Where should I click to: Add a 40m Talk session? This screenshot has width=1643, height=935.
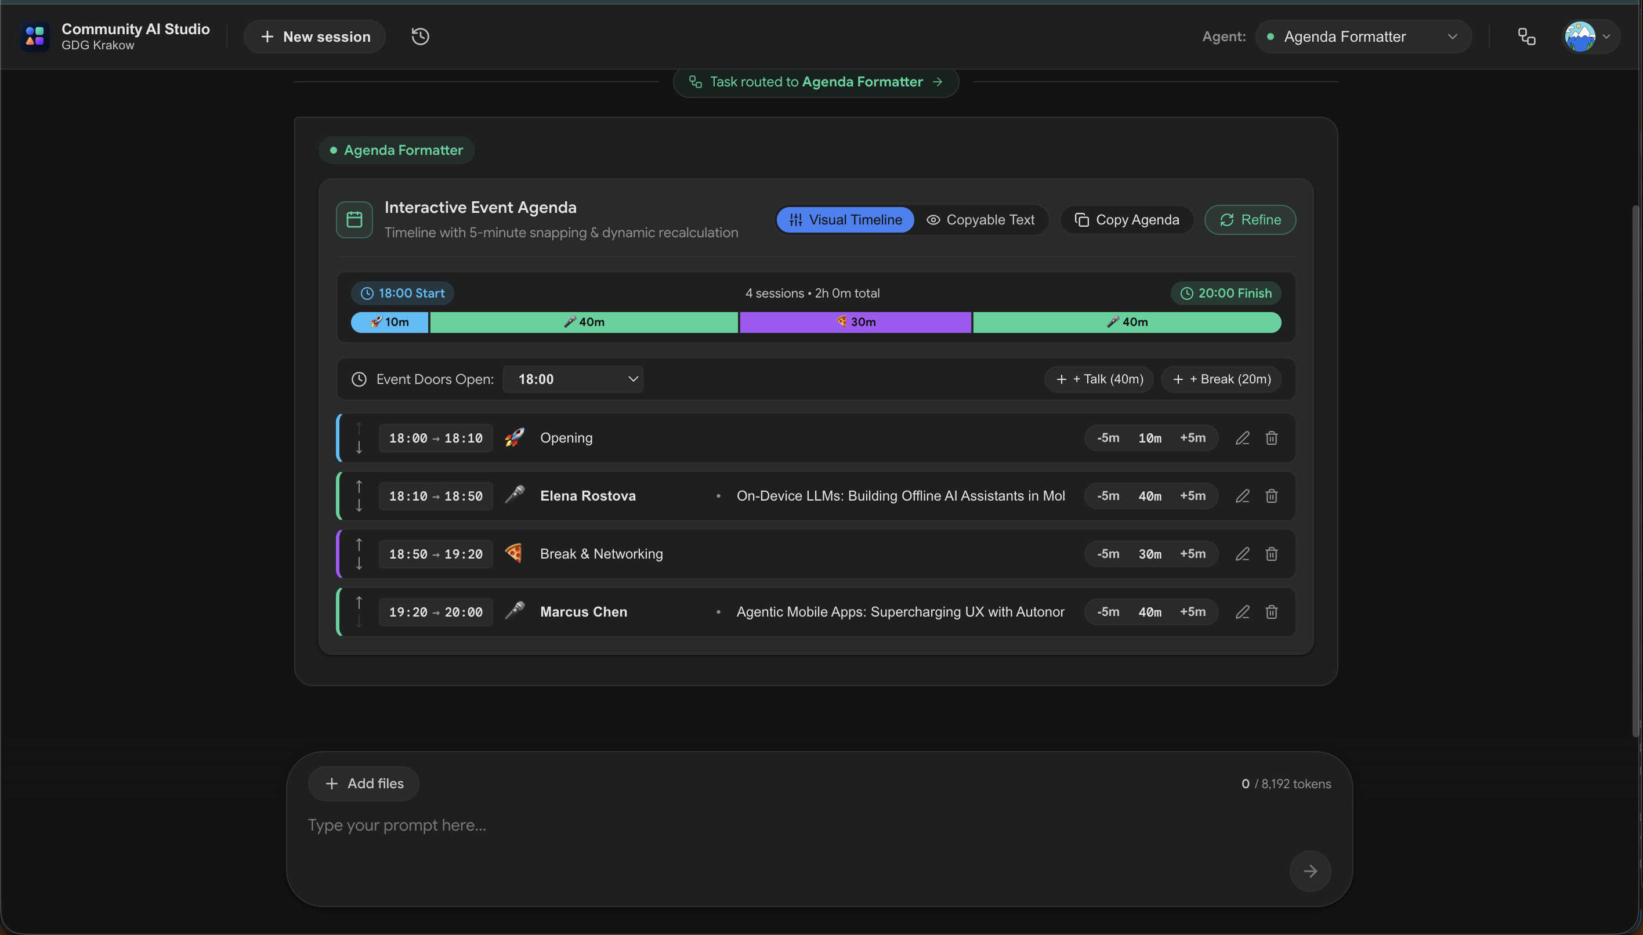[1098, 379]
